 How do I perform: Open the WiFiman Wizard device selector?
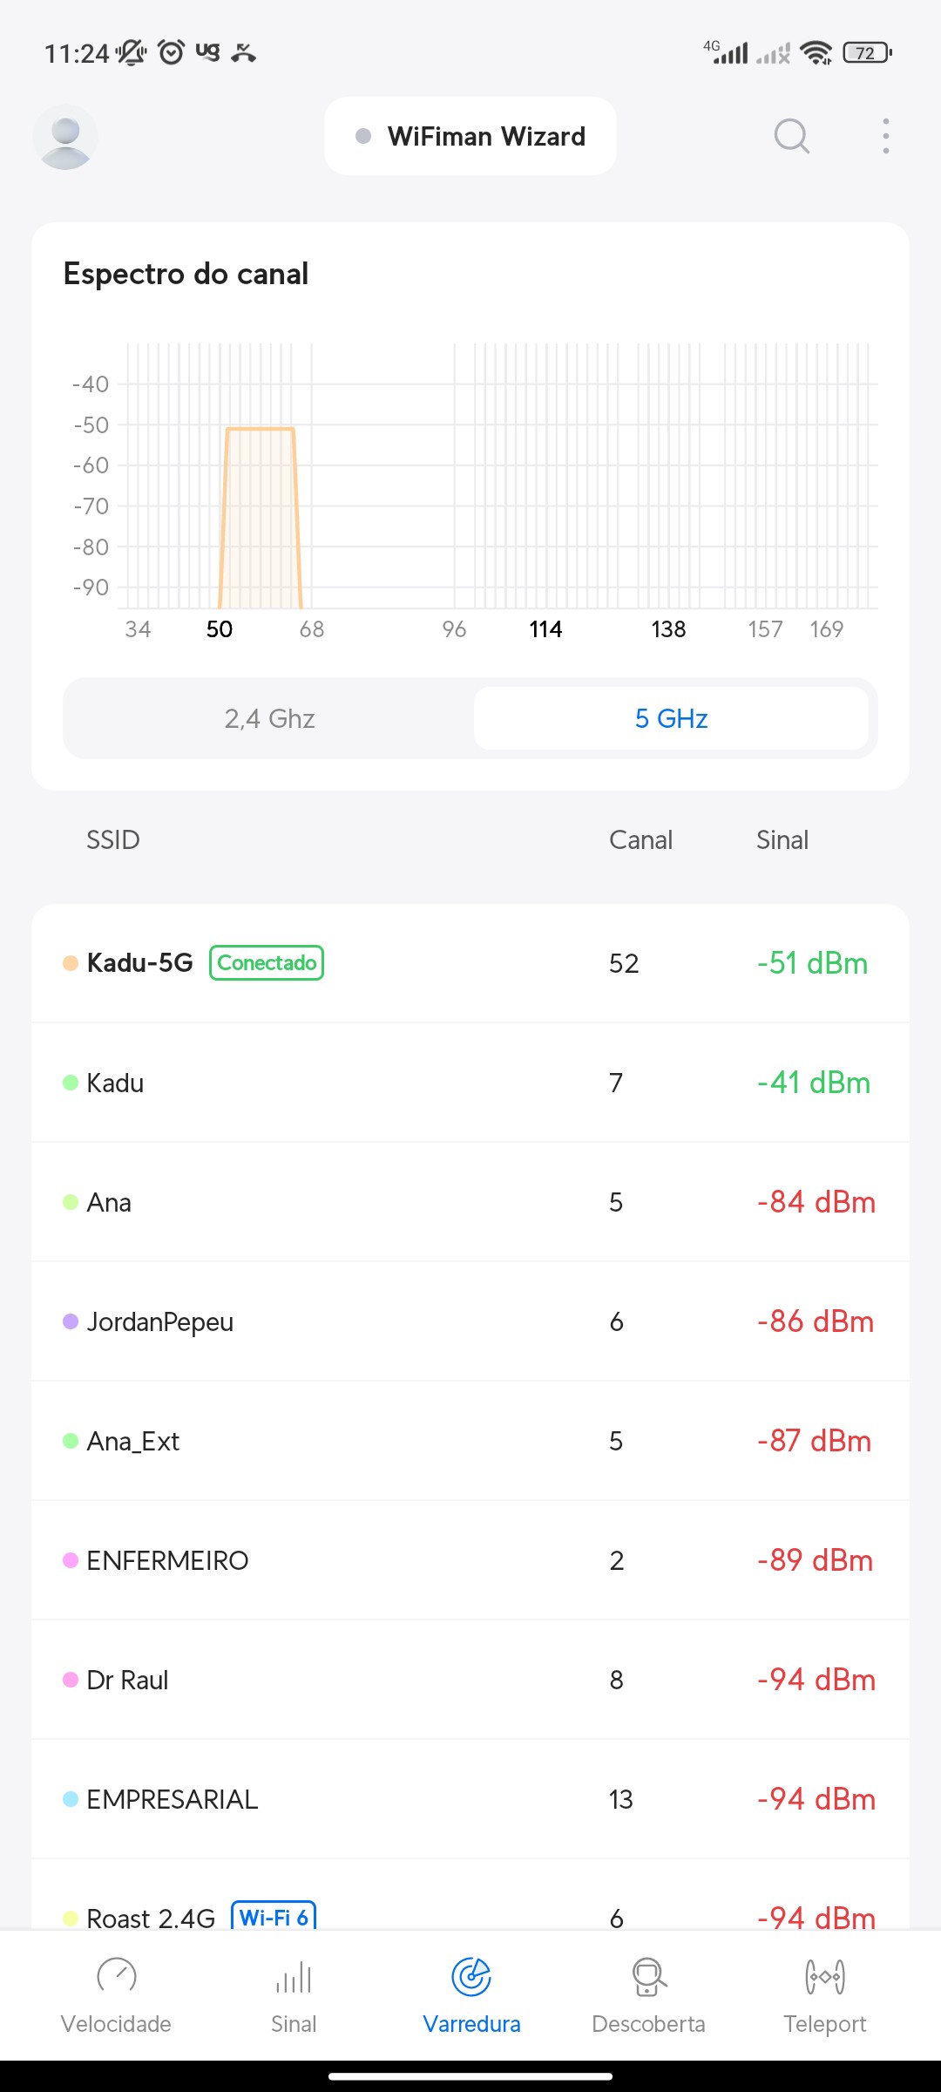pos(470,137)
